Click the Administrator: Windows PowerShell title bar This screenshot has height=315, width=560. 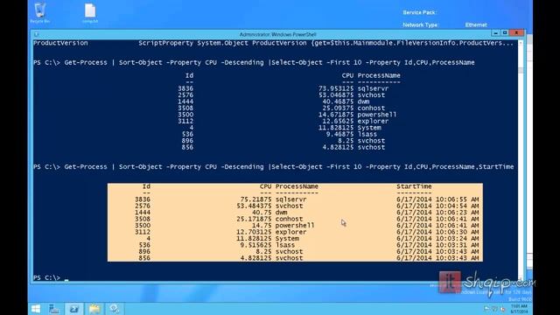tap(277, 34)
